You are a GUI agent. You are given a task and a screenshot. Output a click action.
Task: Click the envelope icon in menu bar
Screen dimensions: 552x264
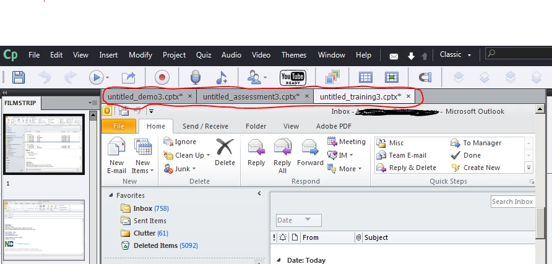point(394,56)
